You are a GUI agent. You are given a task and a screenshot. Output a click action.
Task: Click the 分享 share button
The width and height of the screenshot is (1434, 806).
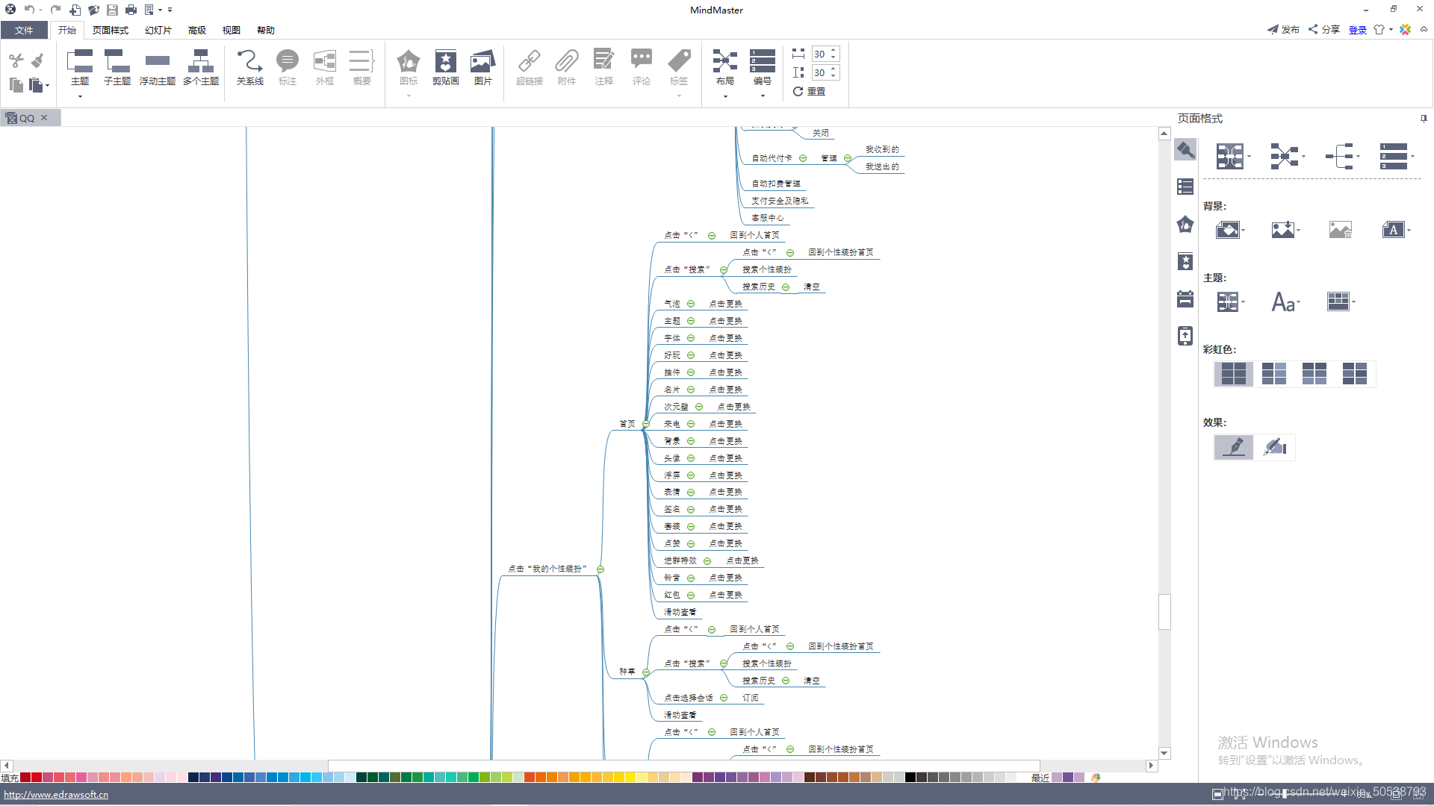pyautogui.click(x=1324, y=30)
